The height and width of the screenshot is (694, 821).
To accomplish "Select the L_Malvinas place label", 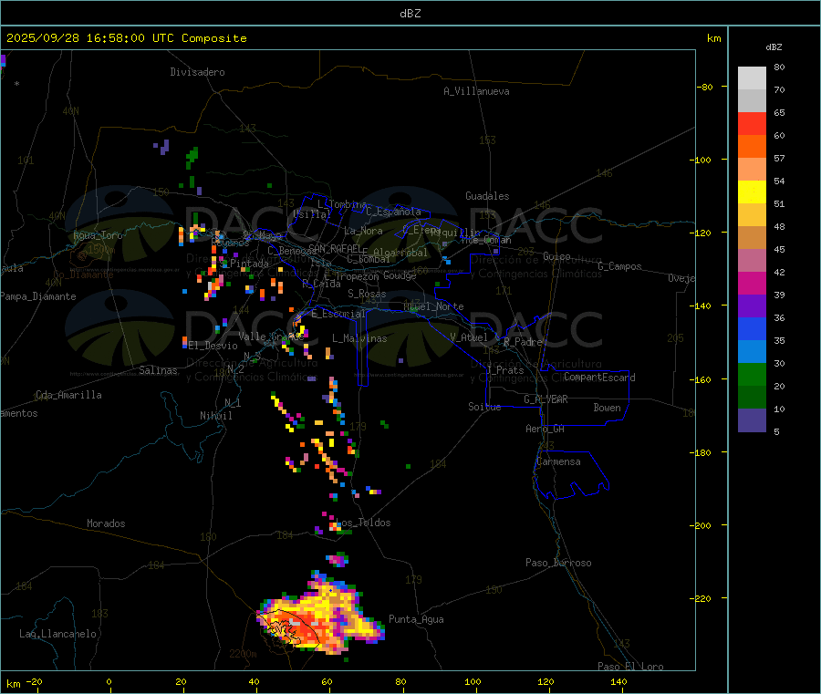I will 359,338.
